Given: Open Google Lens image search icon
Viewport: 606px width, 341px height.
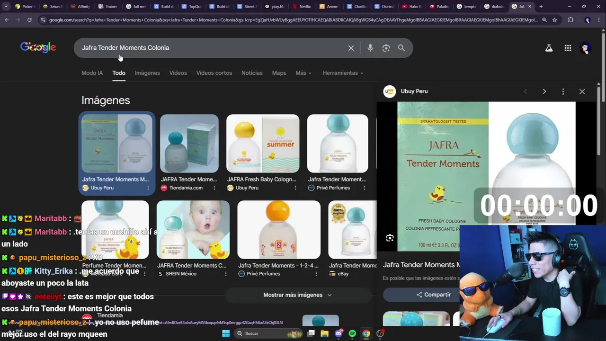Looking at the screenshot, I should pos(386,48).
